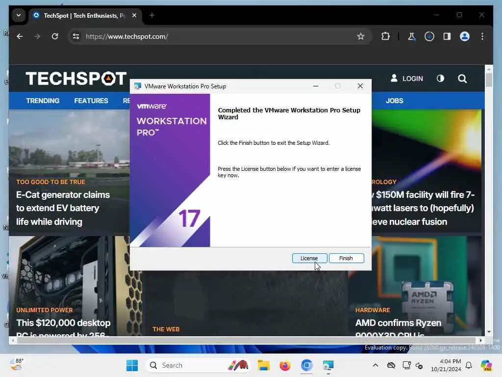Open the $150M facility lasers article
This screenshot has width=502, height=377.
423,208
